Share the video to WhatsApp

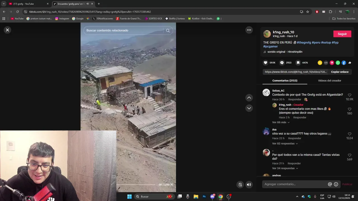point(338,63)
